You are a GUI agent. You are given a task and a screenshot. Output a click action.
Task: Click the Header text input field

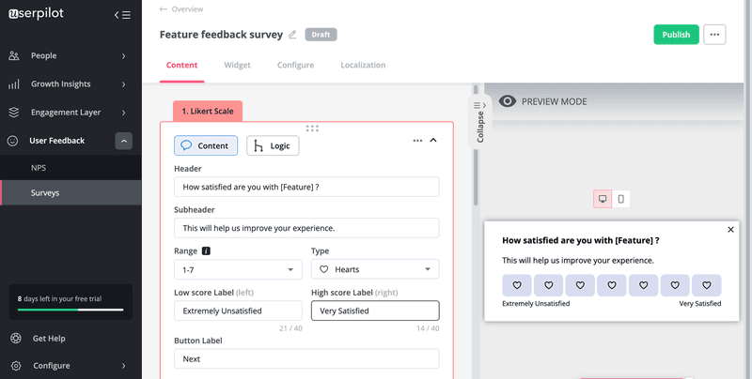[306, 187]
